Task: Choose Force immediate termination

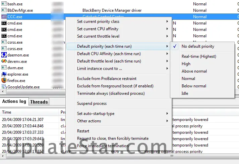Action: click(x=119, y=146)
